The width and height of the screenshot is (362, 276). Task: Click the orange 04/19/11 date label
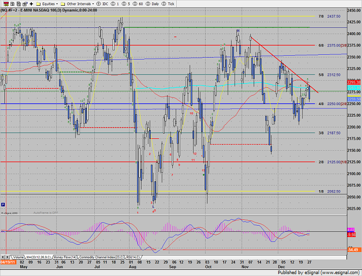(8, 262)
